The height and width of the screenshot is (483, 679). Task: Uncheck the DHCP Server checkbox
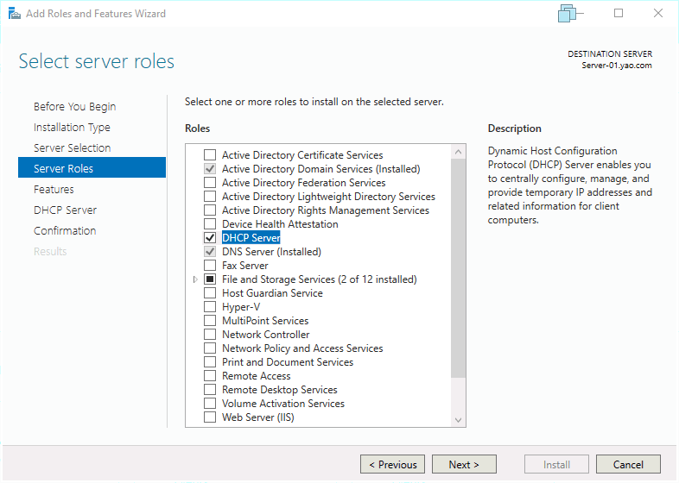pos(210,238)
